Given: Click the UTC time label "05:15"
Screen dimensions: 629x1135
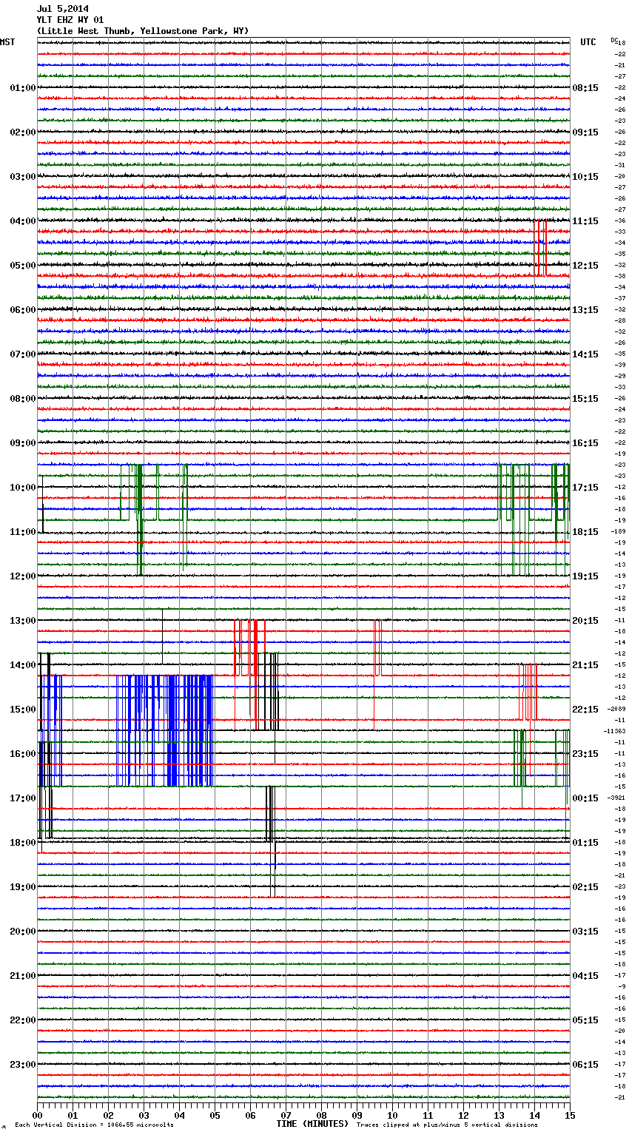Looking at the screenshot, I should [x=585, y=1020].
